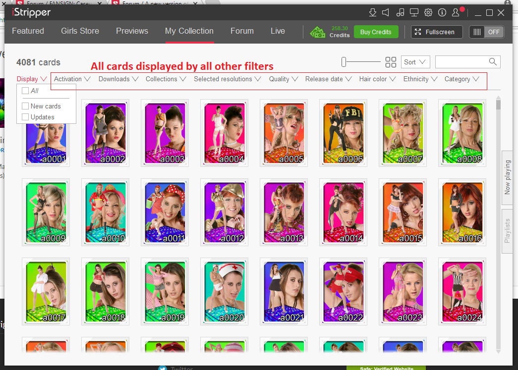Screen dimensions: 518x370
Task: Click 'Safe: Verified Website' badge in browser
Action: point(386,368)
